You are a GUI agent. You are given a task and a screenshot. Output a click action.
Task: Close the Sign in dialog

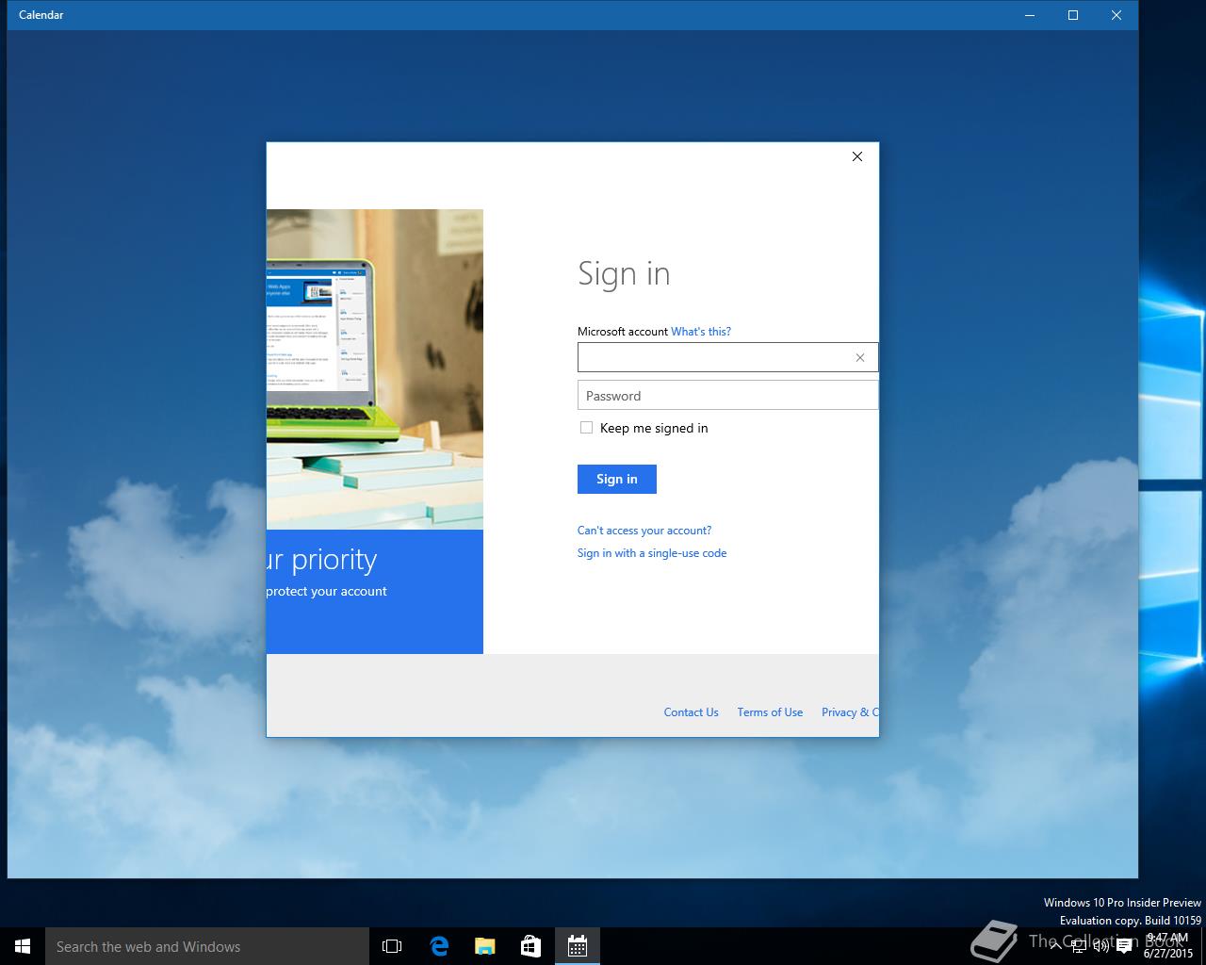click(857, 156)
